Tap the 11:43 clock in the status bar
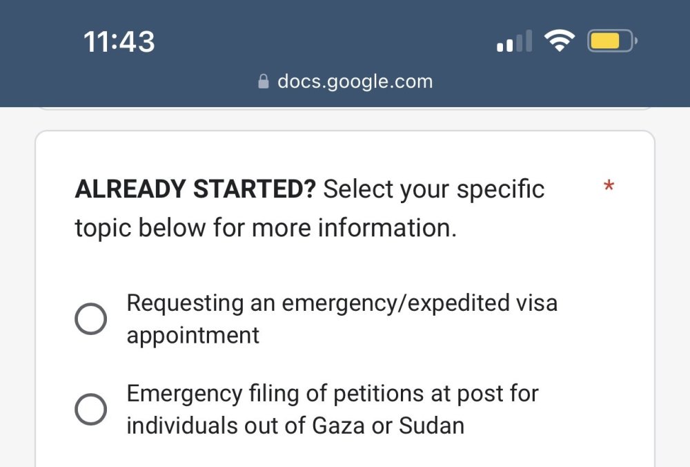This screenshot has width=690, height=467. (x=119, y=42)
